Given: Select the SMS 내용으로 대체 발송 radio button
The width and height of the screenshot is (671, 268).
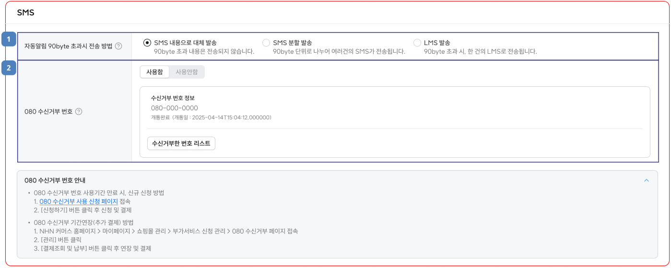Looking at the screenshot, I should coord(147,43).
